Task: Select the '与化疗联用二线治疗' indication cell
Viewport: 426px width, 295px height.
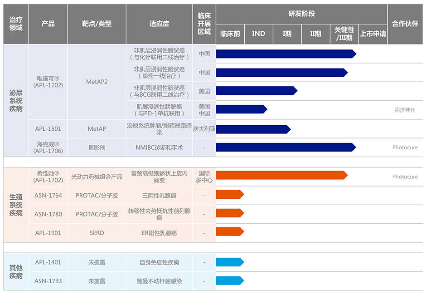Action: (x=159, y=54)
